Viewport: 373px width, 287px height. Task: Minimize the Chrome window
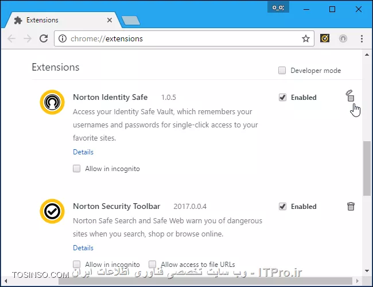[306, 9]
